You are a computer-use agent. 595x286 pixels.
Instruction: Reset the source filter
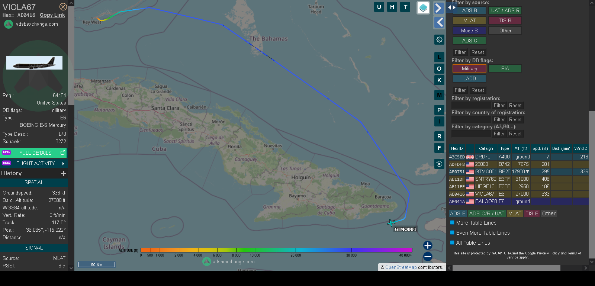(477, 52)
